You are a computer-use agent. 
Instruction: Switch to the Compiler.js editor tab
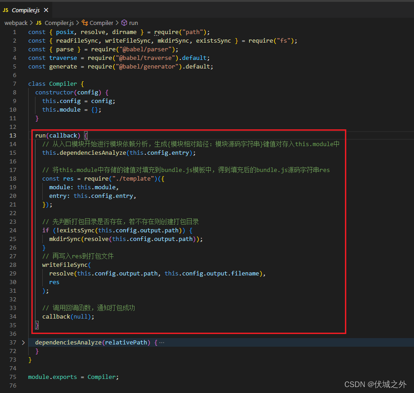[25, 10]
